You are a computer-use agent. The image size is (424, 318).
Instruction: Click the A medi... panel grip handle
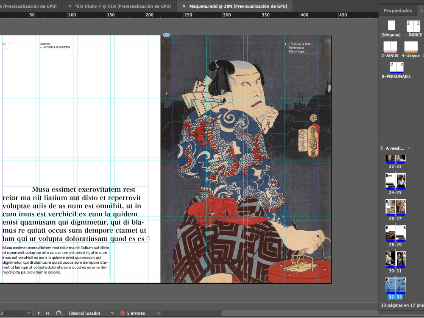coord(382,148)
